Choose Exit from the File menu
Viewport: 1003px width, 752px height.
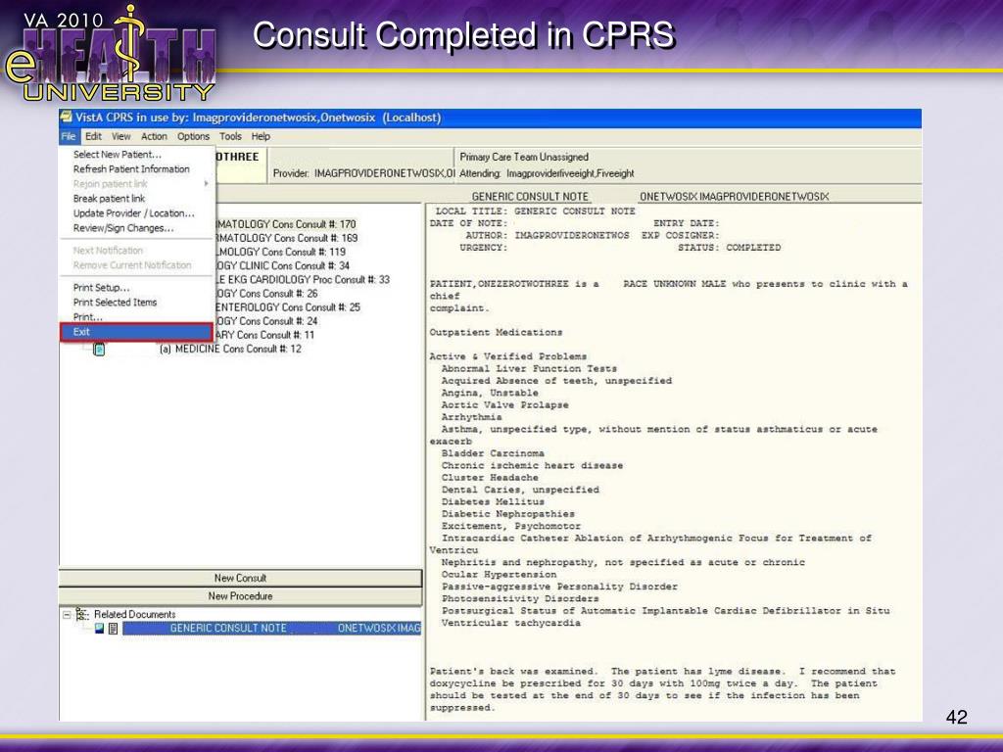tap(136, 332)
